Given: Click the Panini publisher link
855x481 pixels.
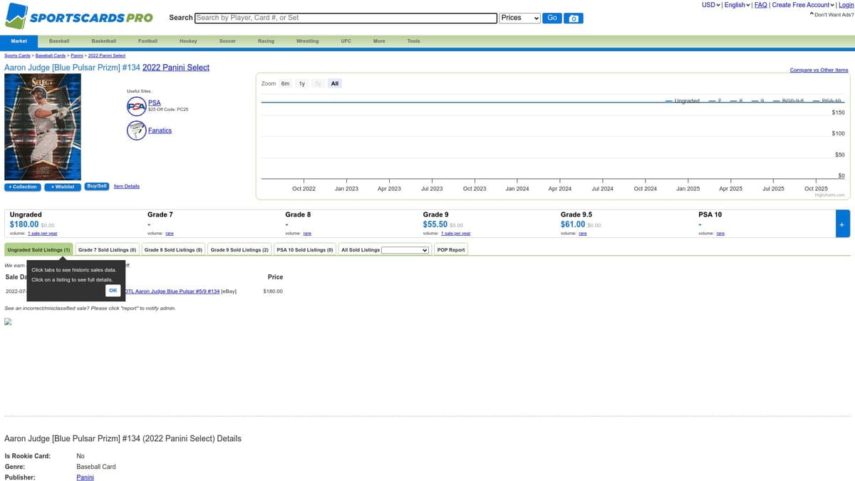Looking at the screenshot, I should [x=85, y=477].
